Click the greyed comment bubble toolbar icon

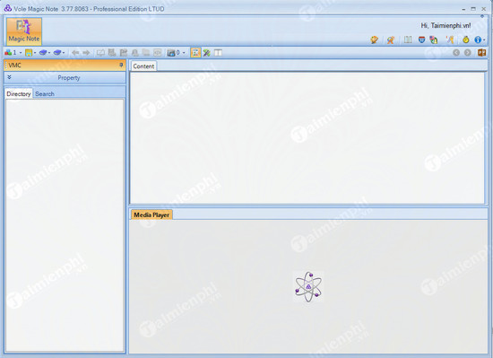coord(100,53)
